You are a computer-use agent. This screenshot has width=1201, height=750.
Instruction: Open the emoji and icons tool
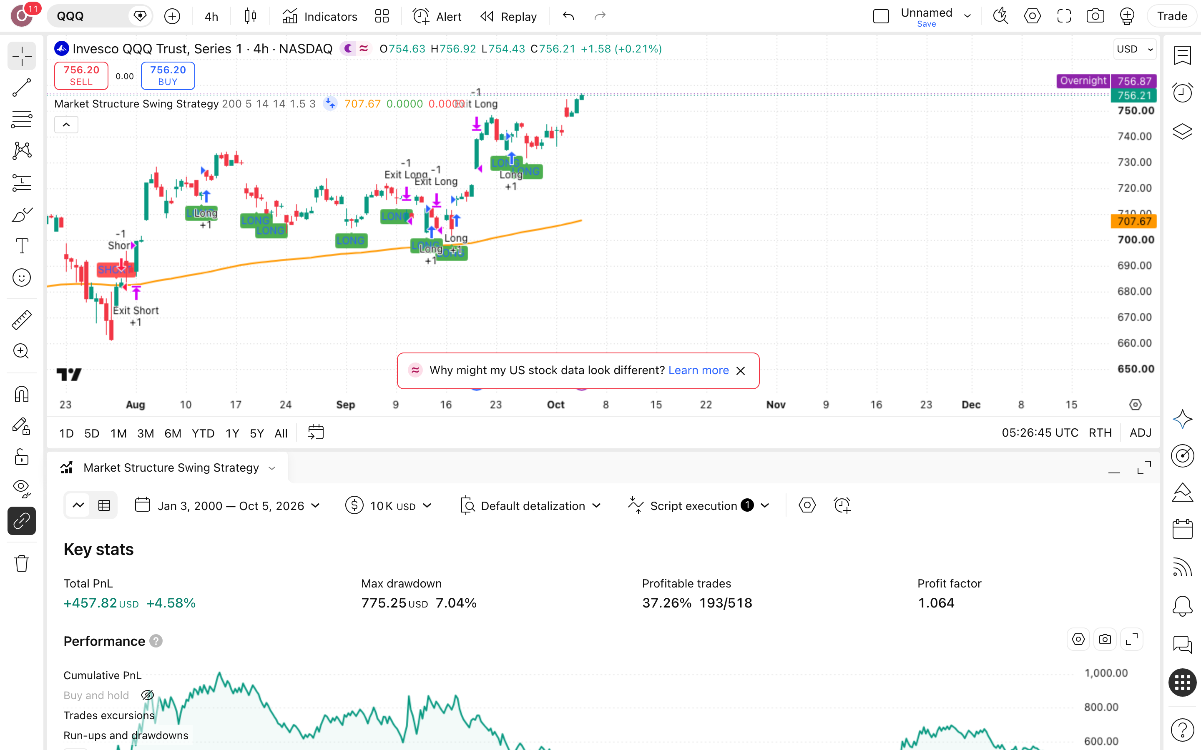point(21,278)
